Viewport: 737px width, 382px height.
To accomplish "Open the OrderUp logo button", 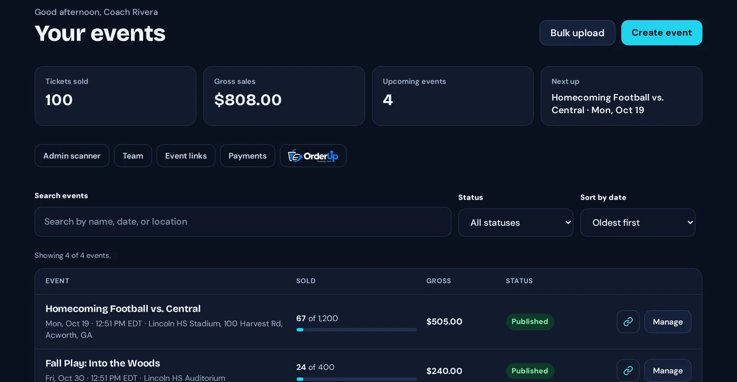I will point(313,156).
